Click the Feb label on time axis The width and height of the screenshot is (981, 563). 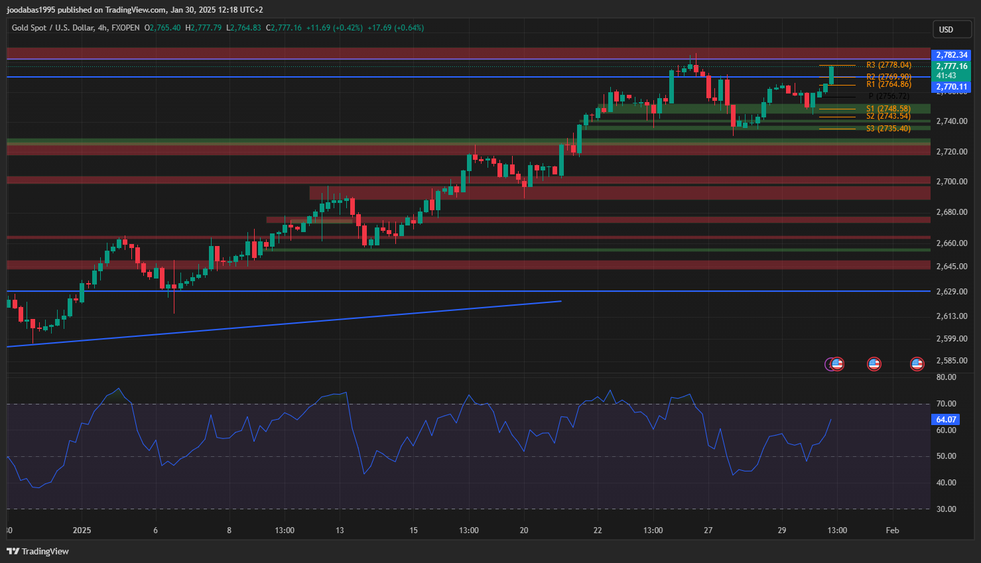[x=892, y=531]
